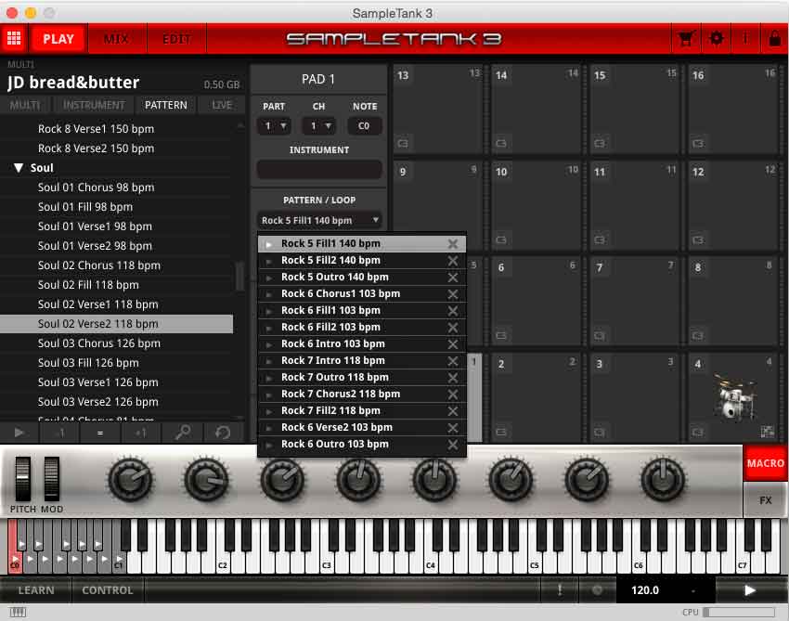Click the lock icon in top bar

pos(774,39)
